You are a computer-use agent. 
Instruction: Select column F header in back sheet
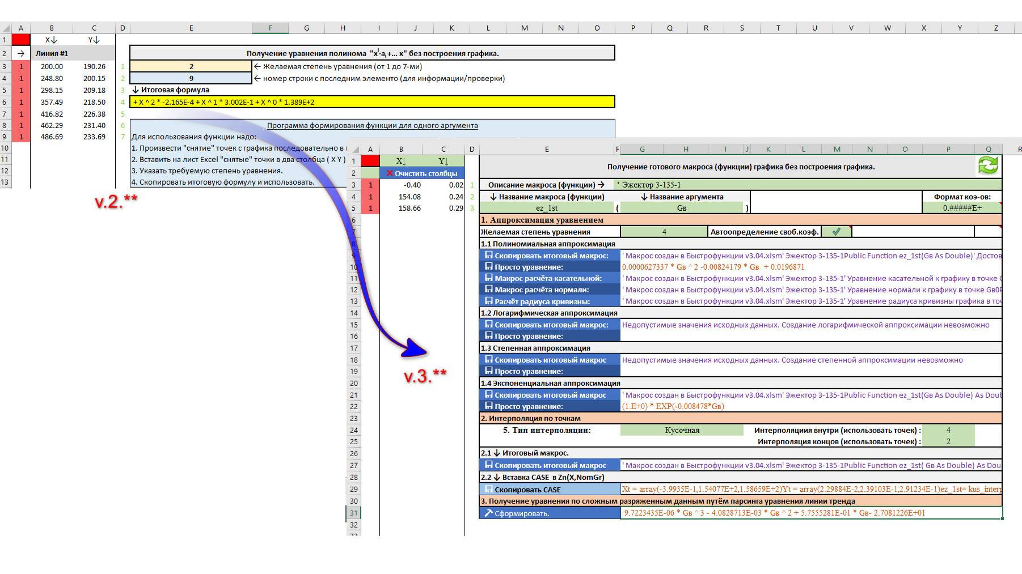click(x=270, y=28)
